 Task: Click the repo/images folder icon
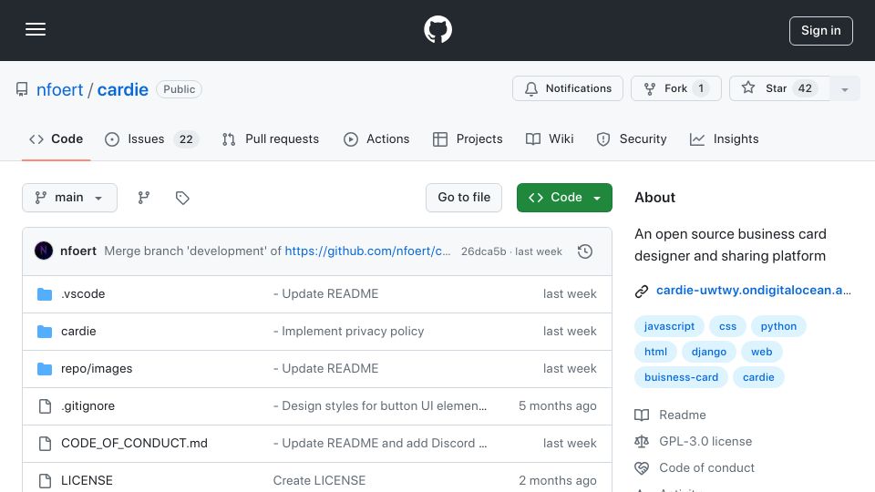point(45,369)
